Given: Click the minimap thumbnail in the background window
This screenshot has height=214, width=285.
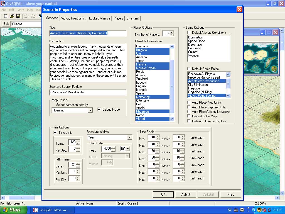Looking at the screenshot, I should pyautogui.click(x=261, y=58).
